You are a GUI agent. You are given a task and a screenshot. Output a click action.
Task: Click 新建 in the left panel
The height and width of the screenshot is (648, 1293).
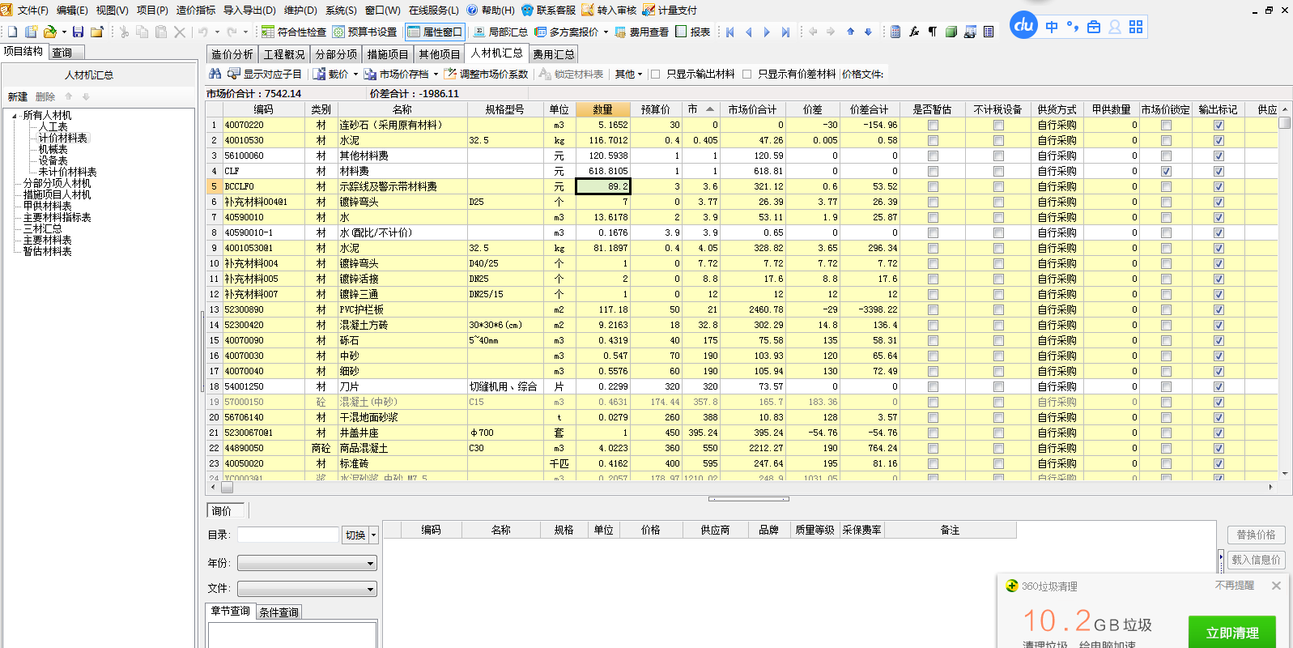(18, 96)
